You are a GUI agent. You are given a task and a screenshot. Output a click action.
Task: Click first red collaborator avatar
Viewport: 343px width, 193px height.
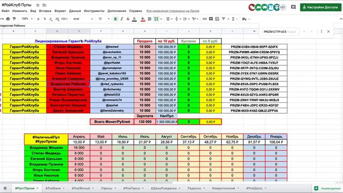pyautogui.click(x=252, y=7)
